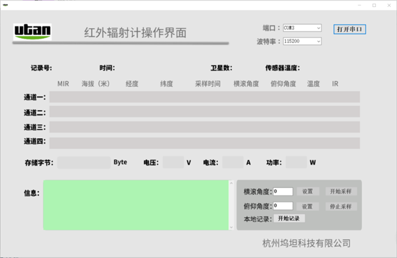Click the 电流 value box

coord(232,162)
